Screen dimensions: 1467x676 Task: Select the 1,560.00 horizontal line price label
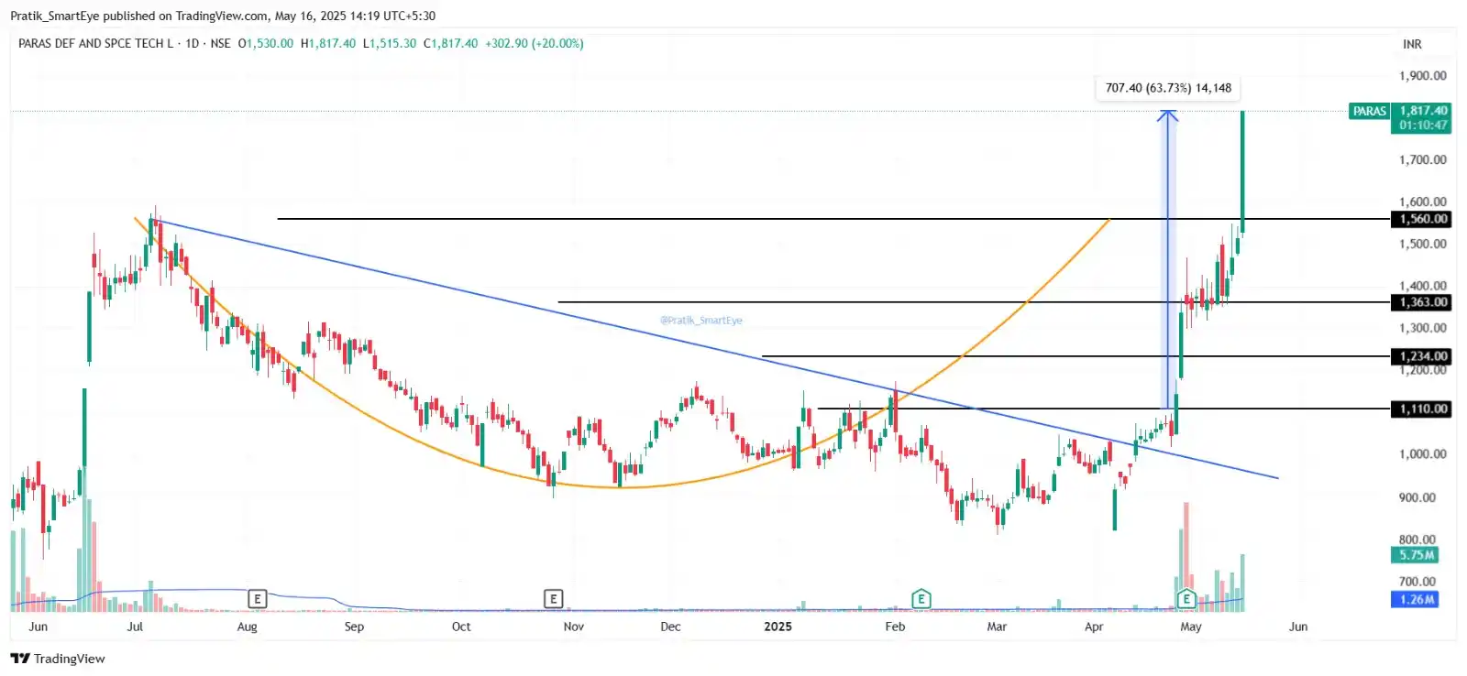[x=1423, y=219]
